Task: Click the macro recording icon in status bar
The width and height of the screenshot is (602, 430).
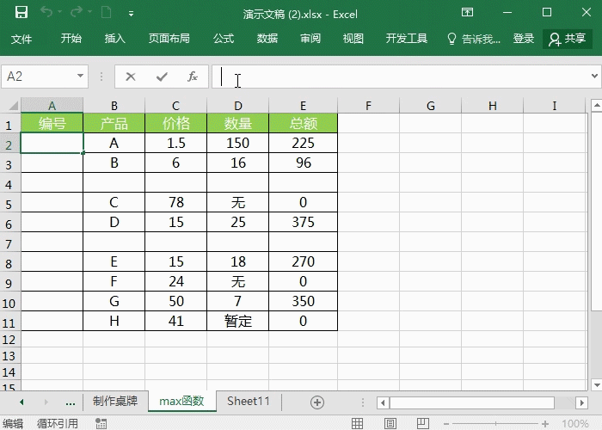Action: point(101,423)
